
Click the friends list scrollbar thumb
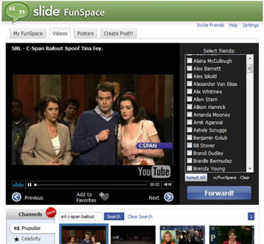249,68
